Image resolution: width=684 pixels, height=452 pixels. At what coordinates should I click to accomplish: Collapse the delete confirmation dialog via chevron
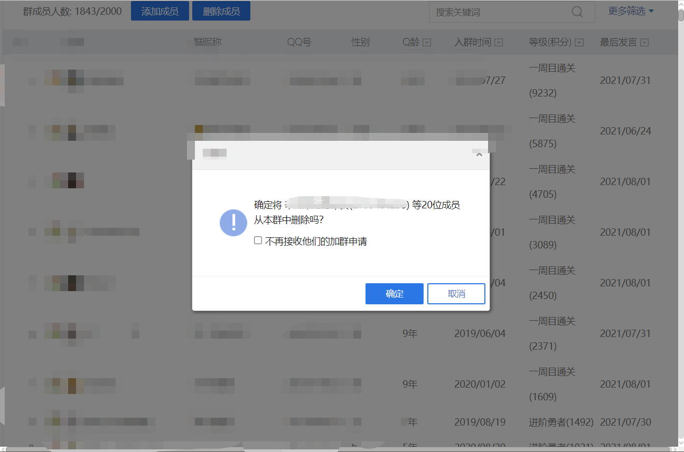pyautogui.click(x=479, y=154)
